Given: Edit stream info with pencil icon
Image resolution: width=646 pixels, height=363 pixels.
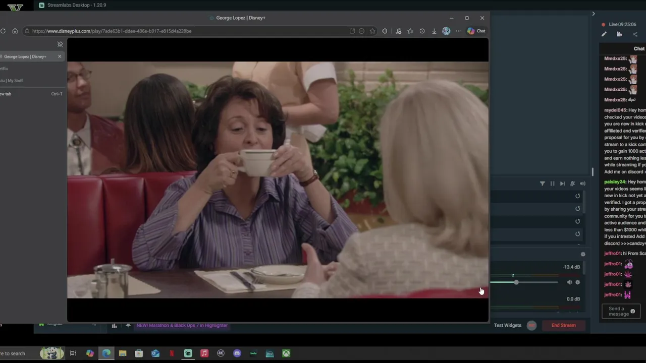Looking at the screenshot, I should tap(604, 34).
